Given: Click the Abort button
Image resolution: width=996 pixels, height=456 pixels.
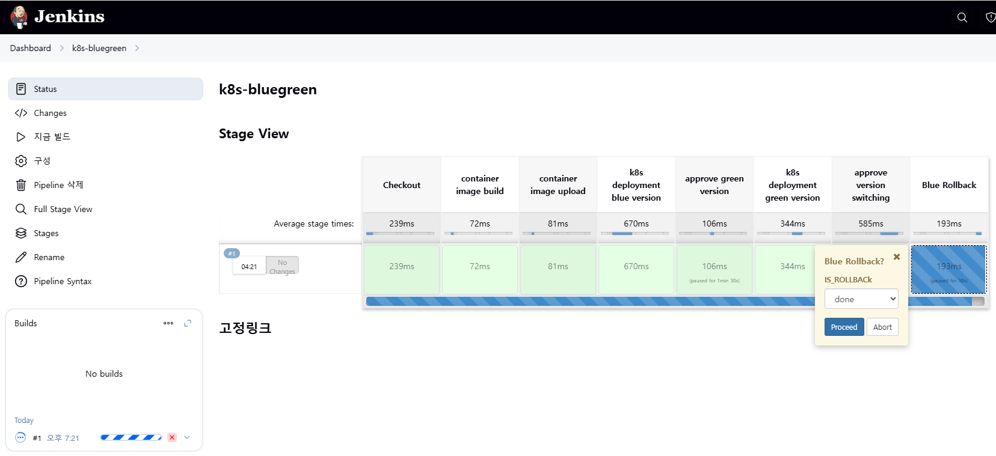Looking at the screenshot, I should (882, 327).
